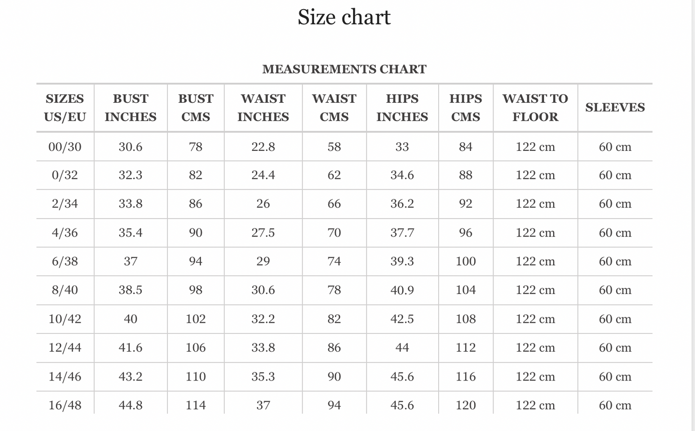Click the "WAIST INCHES" column header

coord(263,108)
